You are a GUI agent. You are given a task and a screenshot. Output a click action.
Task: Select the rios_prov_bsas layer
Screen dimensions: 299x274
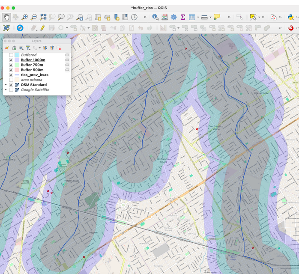[x=34, y=75]
